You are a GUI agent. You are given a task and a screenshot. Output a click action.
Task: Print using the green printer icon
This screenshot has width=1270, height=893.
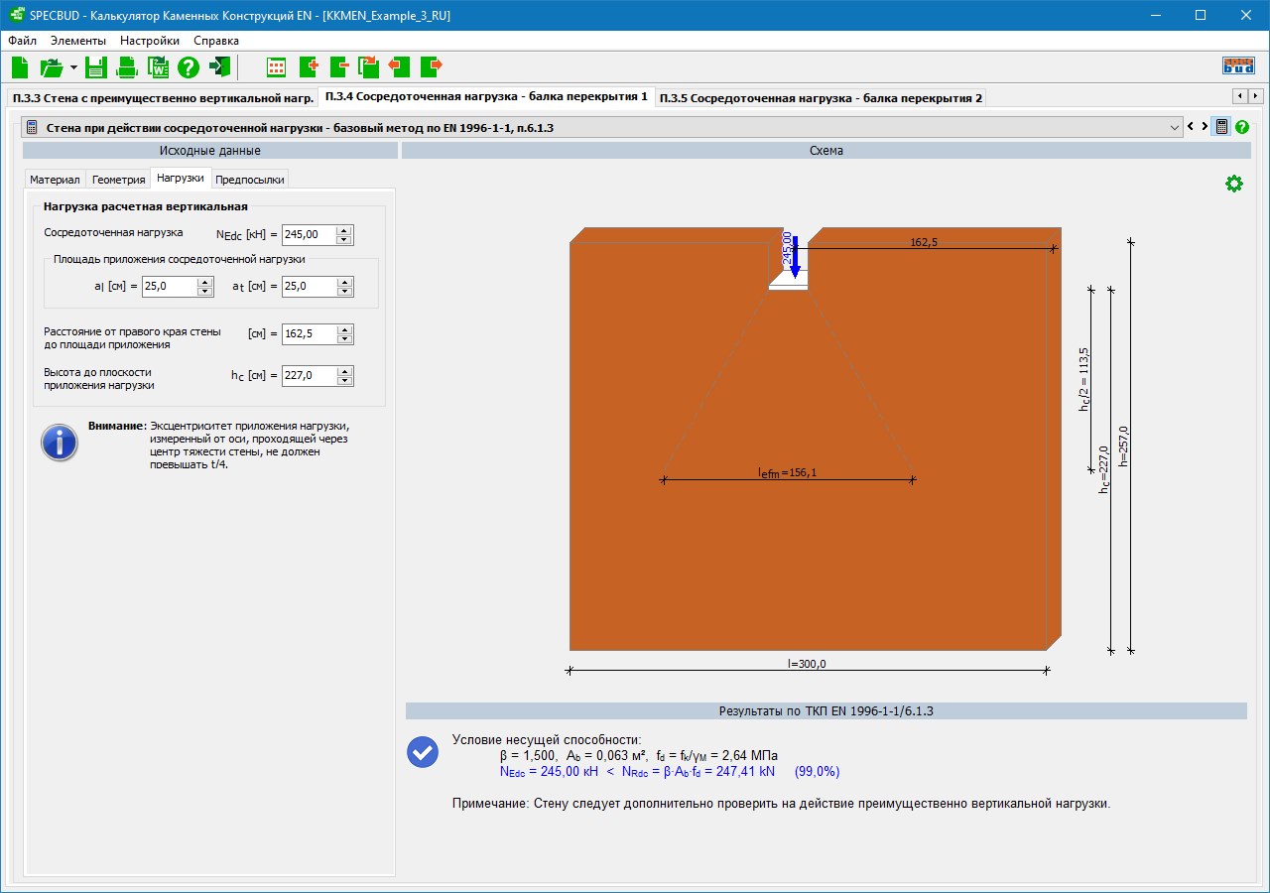point(127,67)
